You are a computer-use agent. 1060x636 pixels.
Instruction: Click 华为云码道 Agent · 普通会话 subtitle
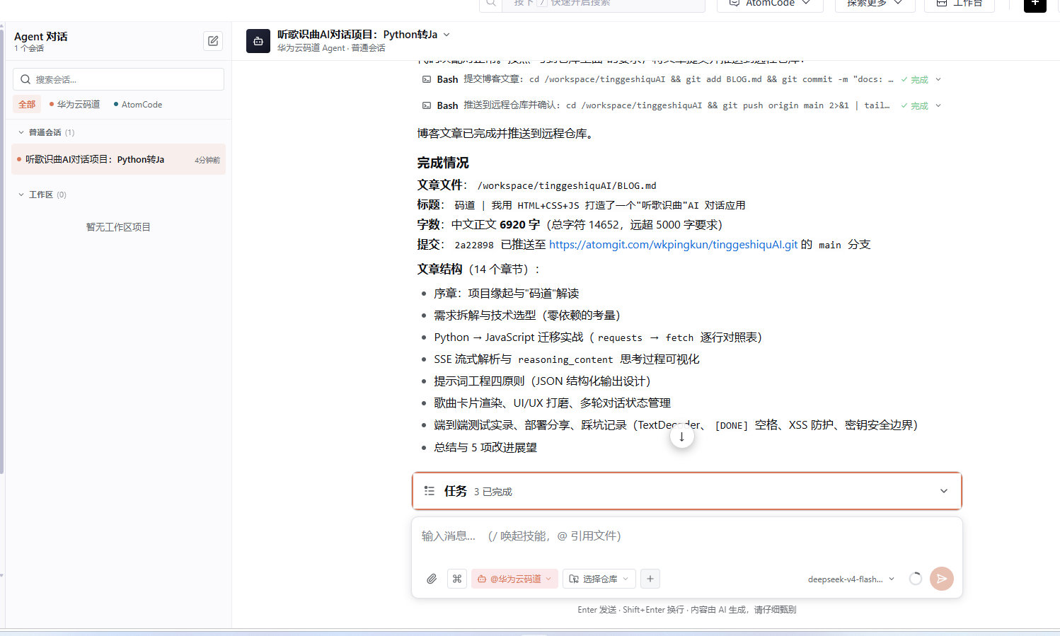pyautogui.click(x=331, y=48)
